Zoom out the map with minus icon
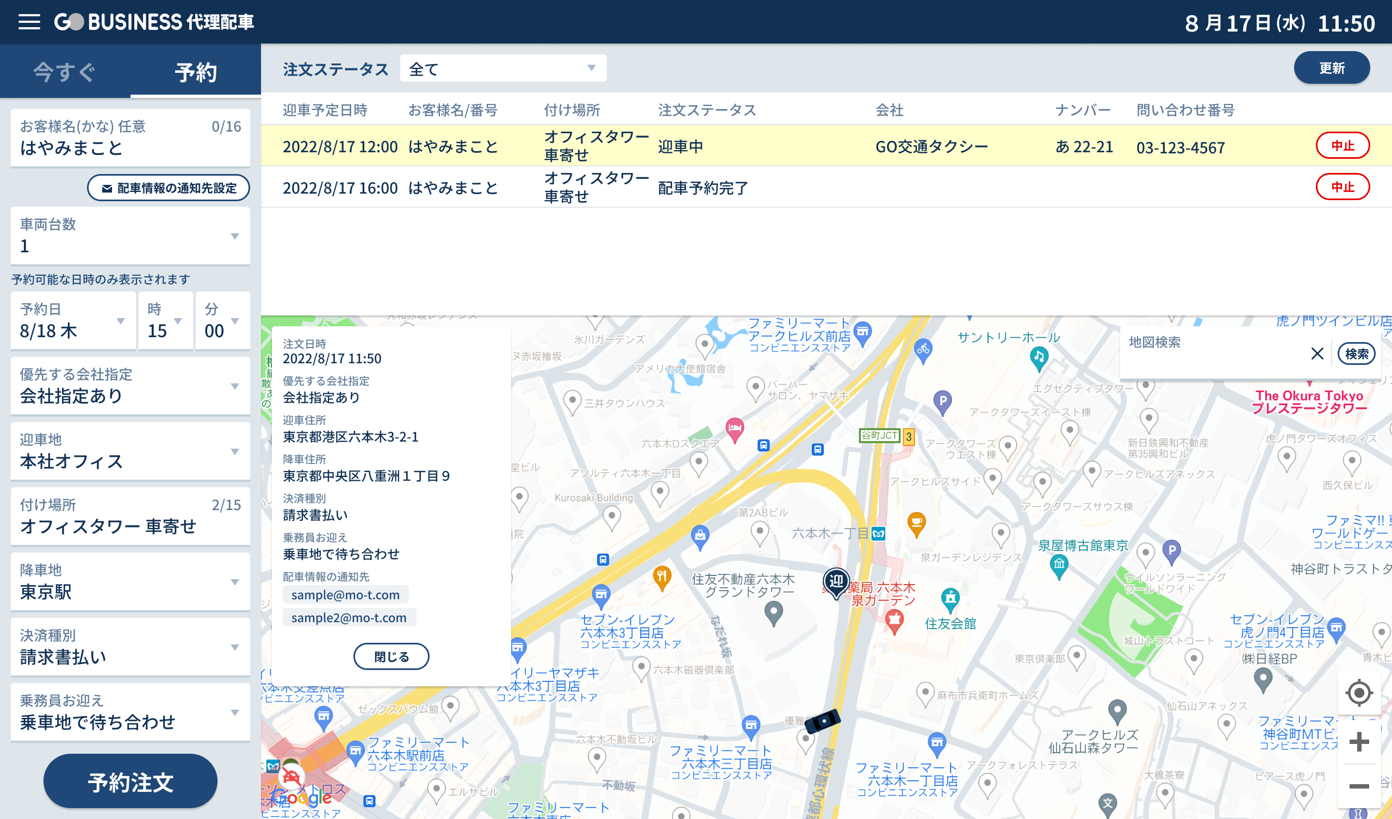1392x819 pixels. click(x=1358, y=786)
